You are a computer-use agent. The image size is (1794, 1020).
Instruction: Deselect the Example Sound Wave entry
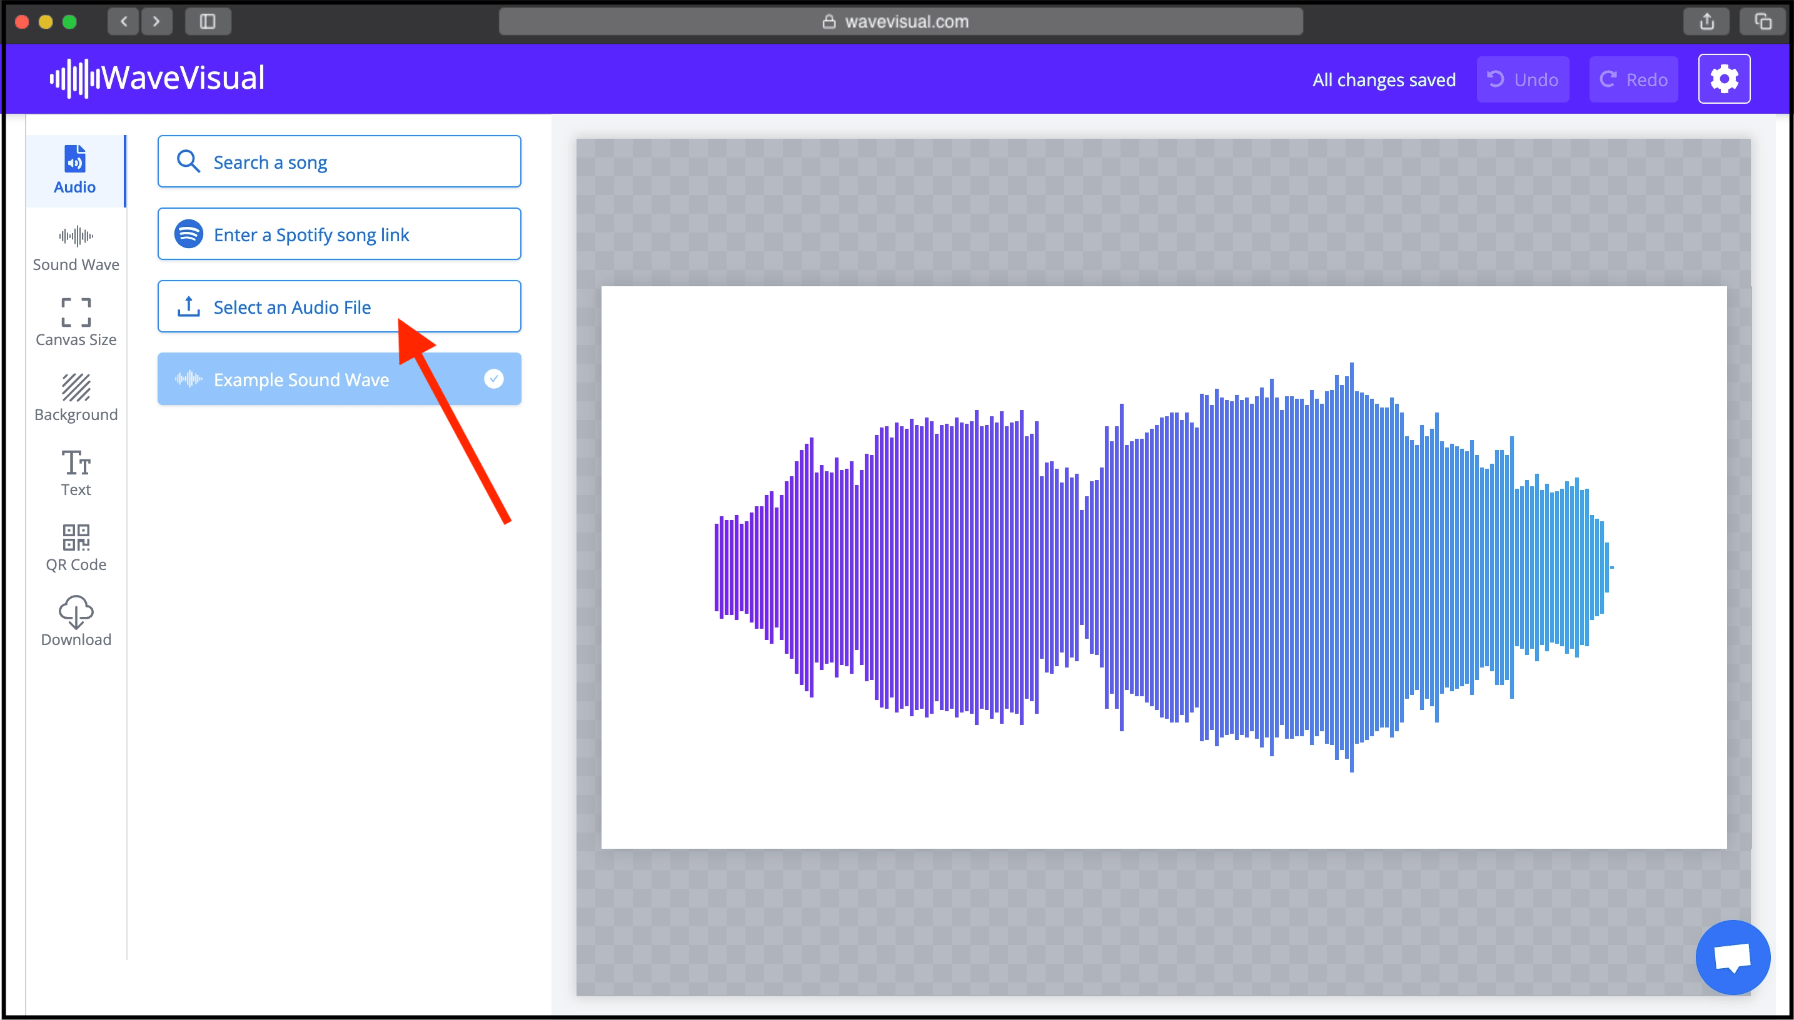click(x=301, y=379)
